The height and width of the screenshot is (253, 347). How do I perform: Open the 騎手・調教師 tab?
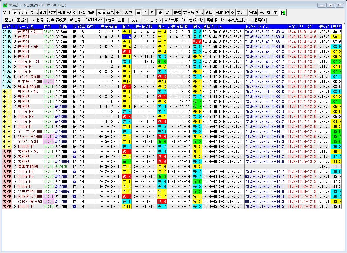click(x=56, y=20)
